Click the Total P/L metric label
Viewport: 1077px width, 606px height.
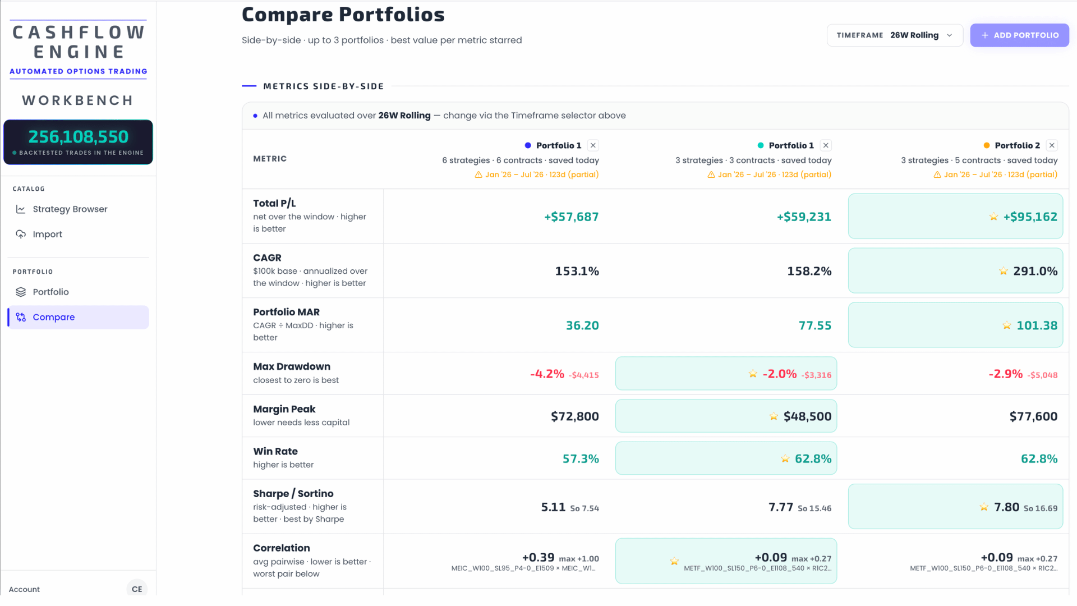(274, 203)
